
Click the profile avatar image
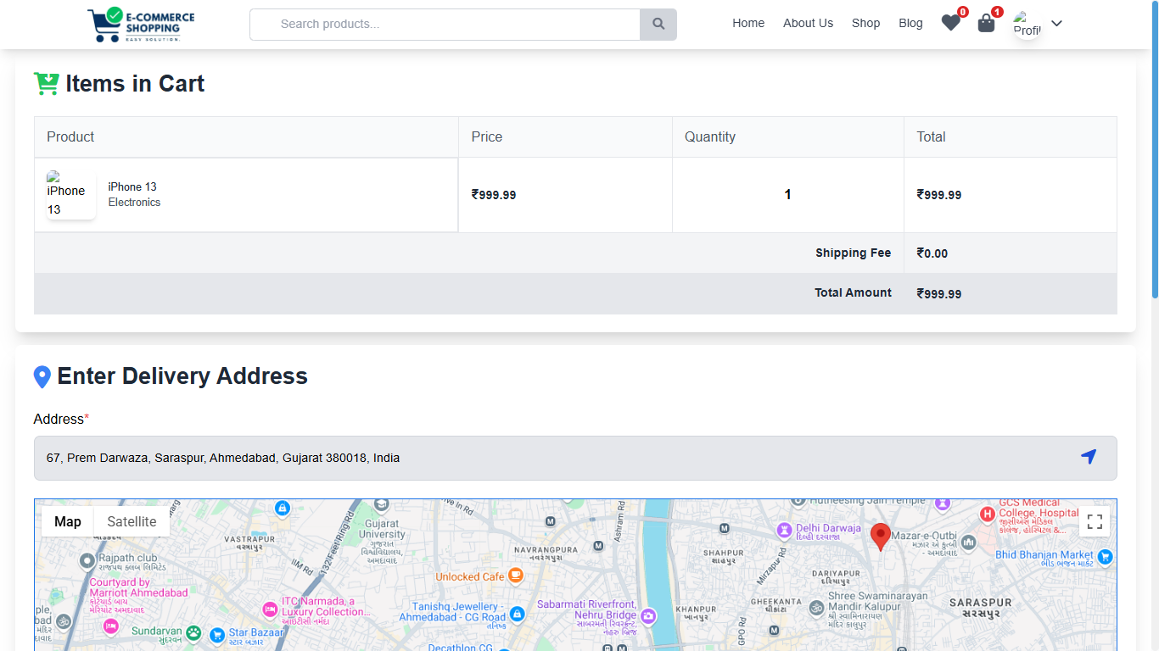pos(1027,24)
